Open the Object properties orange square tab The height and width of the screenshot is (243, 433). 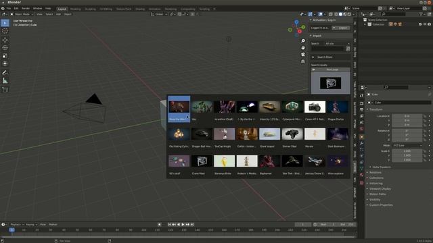point(361,136)
